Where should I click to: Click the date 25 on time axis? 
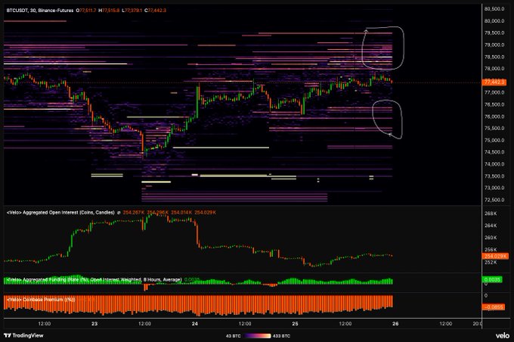click(x=295, y=324)
